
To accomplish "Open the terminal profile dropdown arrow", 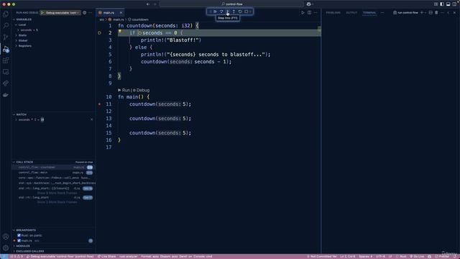I will pyautogui.click(x=425, y=13).
